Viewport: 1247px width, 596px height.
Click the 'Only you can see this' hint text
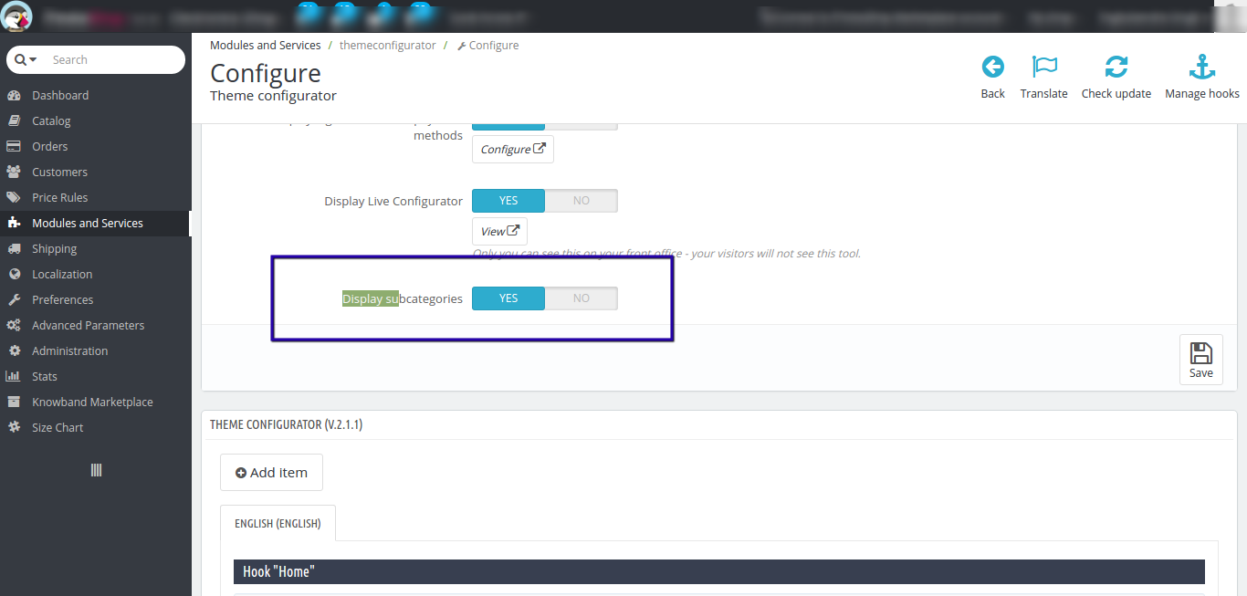tap(666, 254)
